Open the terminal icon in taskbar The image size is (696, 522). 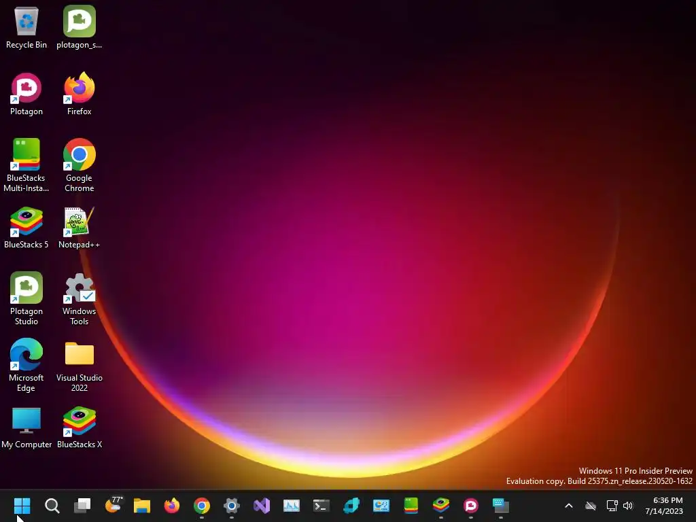[321, 506]
